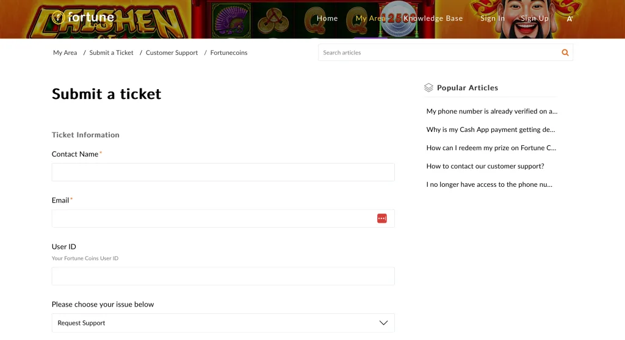Click the User ID text field
625x340 pixels.
click(x=223, y=276)
